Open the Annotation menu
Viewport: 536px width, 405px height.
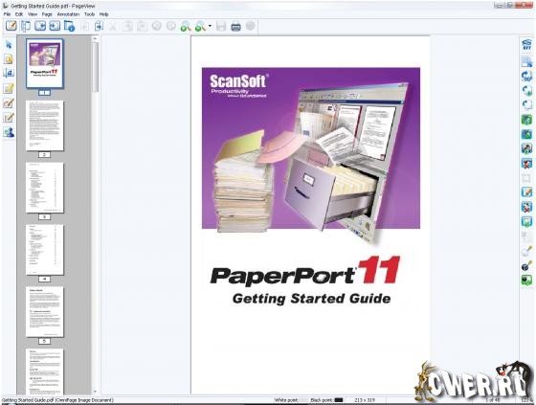pyautogui.click(x=68, y=14)
